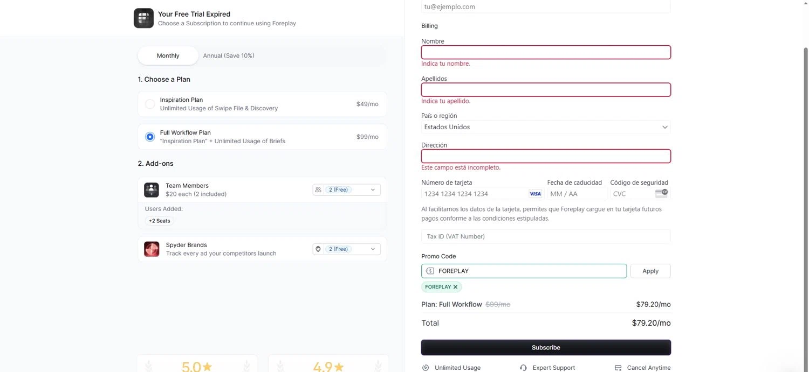809x372 pixels.
Task: Click the FOREPLAY promo code input
Action: tap(524, 271)
